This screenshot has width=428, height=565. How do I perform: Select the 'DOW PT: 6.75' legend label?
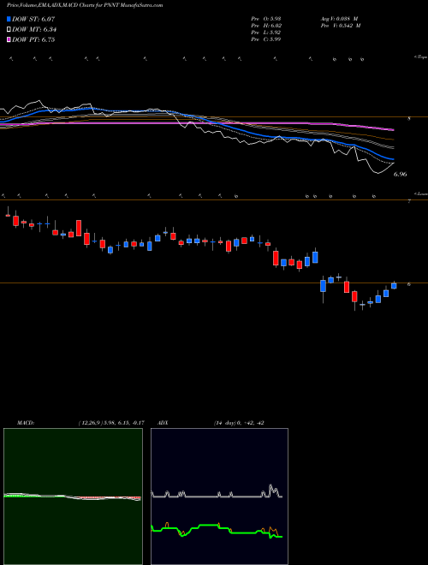pos(33,39)
